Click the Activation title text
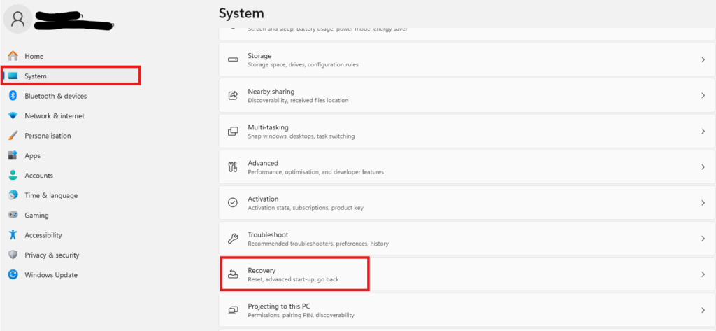 tap(263, 199)
